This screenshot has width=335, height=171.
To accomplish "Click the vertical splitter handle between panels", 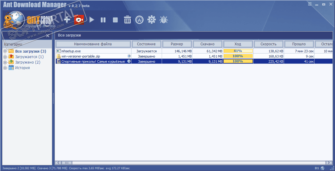I will coord(53,98).
